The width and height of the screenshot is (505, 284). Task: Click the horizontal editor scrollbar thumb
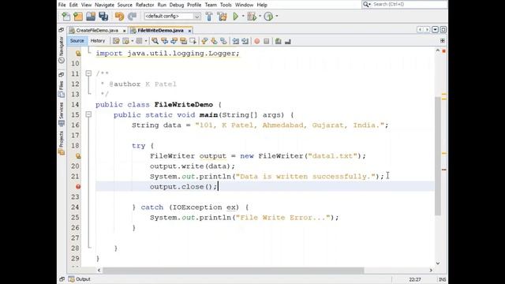[x=234, y=270]
